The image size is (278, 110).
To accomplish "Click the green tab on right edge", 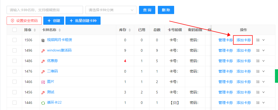I will [276, 76].
